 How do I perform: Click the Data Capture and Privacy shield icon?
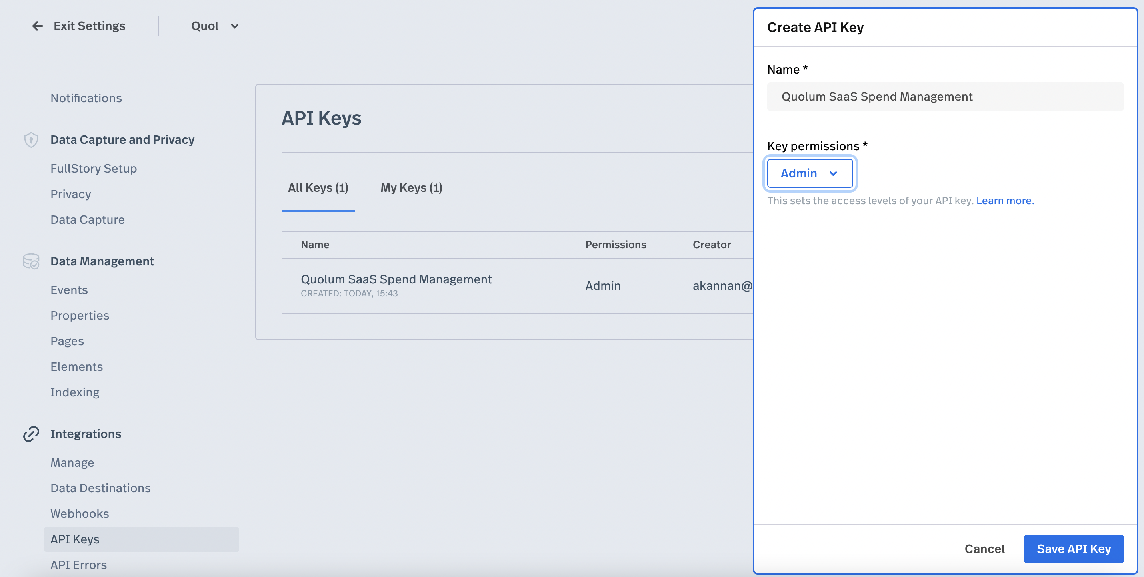[x=31, y=140]
